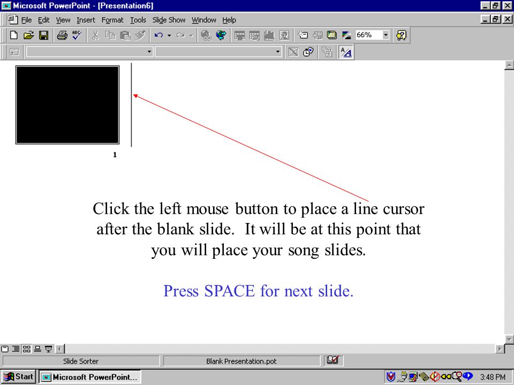This screenshot has height=385, width=514.
Task: Click the vertical scrollbar down arrow
Action: point(509,339)
